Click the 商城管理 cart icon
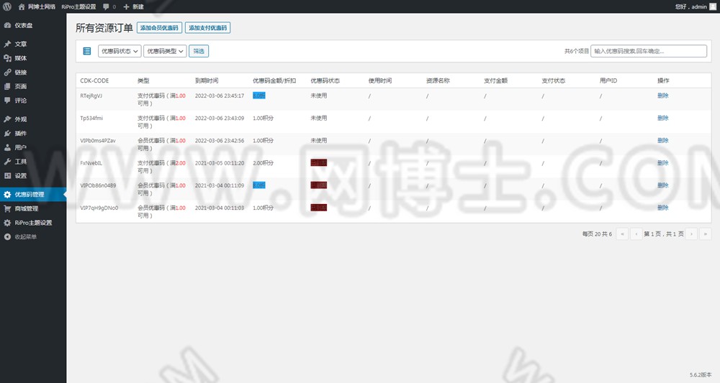 7,208
